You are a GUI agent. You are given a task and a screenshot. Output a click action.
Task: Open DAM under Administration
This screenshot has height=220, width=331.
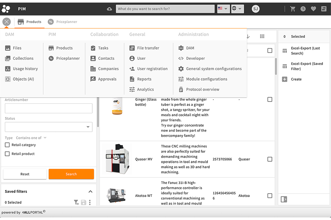[186, 48]
